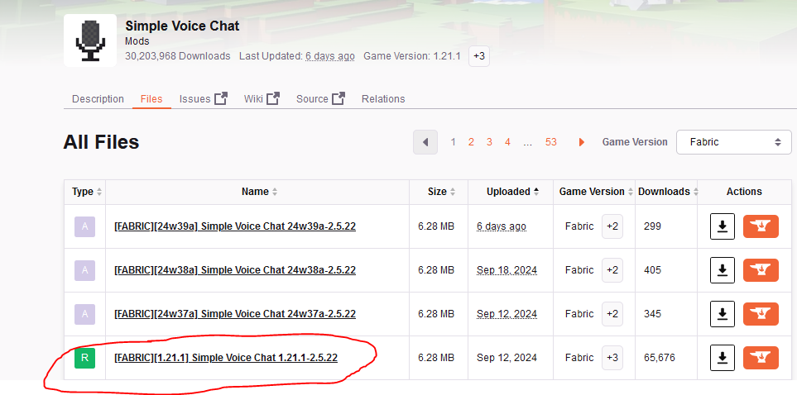This screenshot has height=395, width=797.
Task: Sort table by Name column
Action: tap(259, 192)
